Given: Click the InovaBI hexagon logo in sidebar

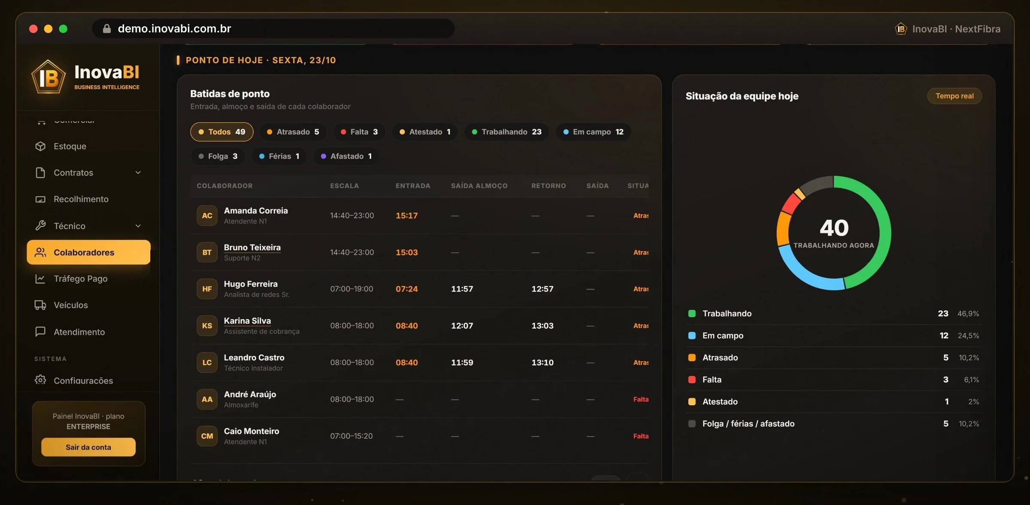Looking at the screenshot, I should 48,77.
